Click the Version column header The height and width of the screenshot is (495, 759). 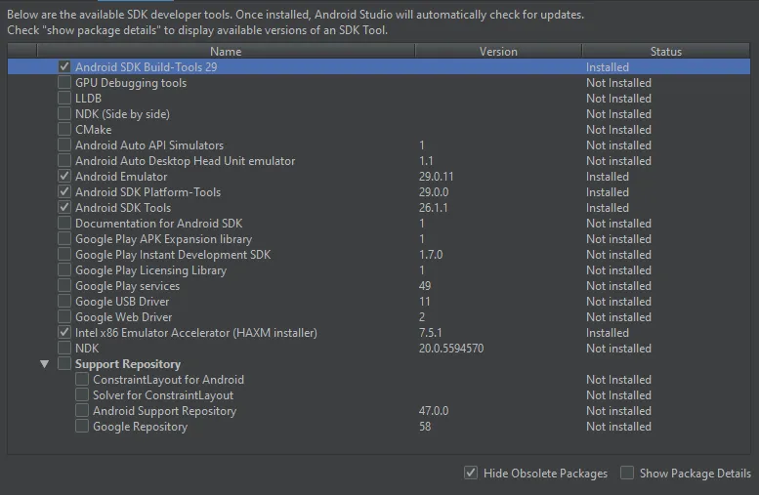pos(498,52)
